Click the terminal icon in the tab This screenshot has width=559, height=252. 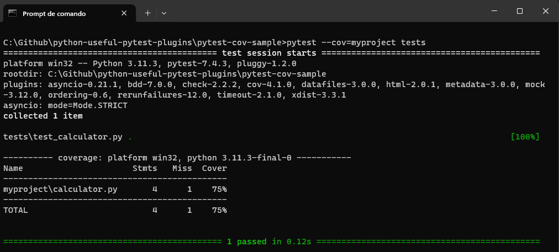point(13,14)
